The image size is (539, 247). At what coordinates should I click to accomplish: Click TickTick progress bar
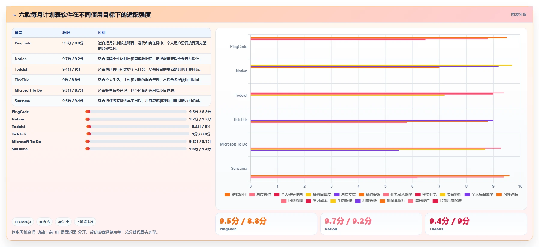[x=138, y=134]
